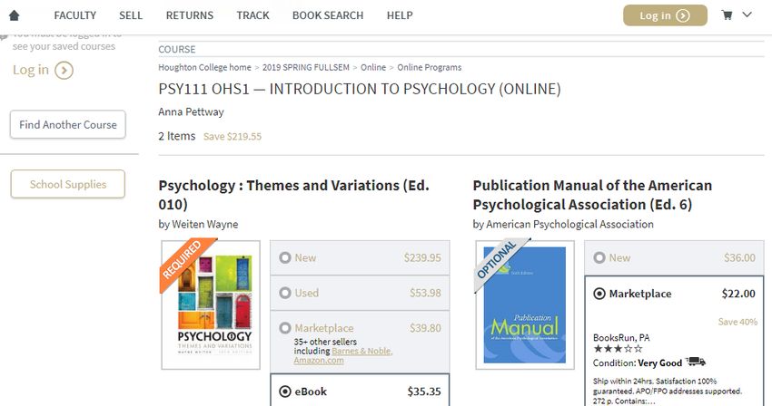
Task: Click Psychology Themes and Variations cover image
Action: coord(211,304)
